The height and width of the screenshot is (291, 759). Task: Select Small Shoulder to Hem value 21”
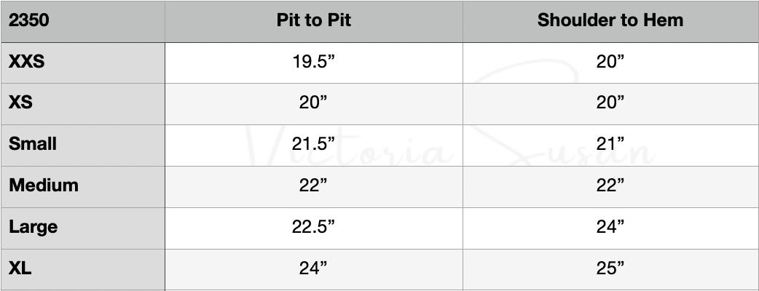(x=610, y=144)
